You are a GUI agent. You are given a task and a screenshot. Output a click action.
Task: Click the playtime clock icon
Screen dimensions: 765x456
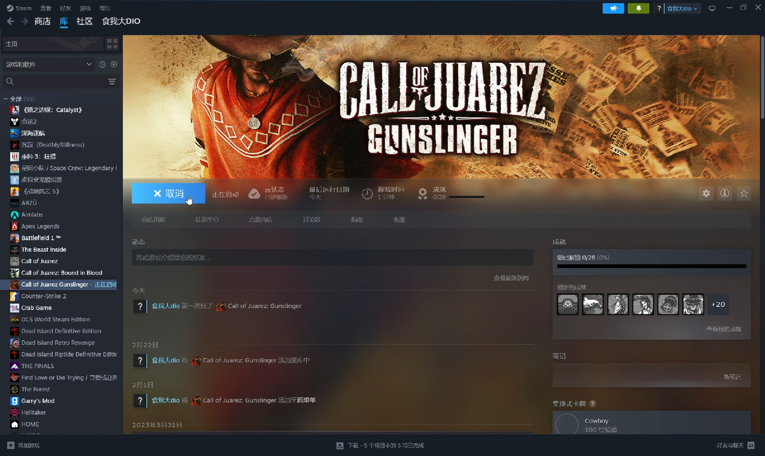[367, 194]
